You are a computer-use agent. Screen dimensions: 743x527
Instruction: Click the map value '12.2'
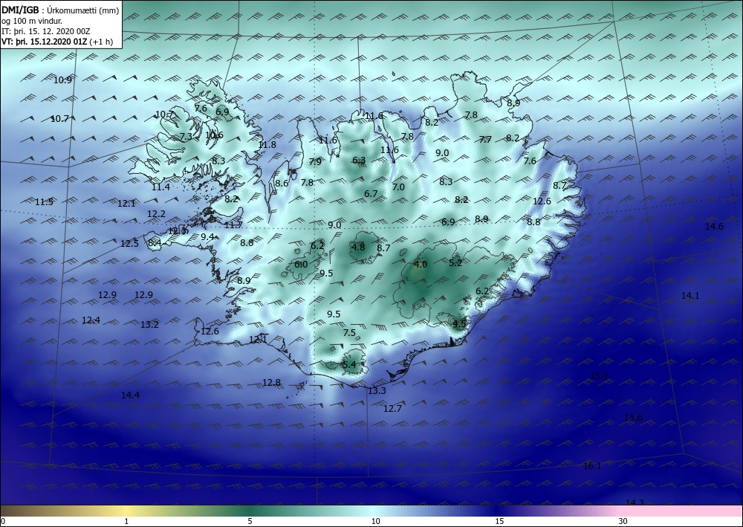pyautogui.click(x=156, y=214)
